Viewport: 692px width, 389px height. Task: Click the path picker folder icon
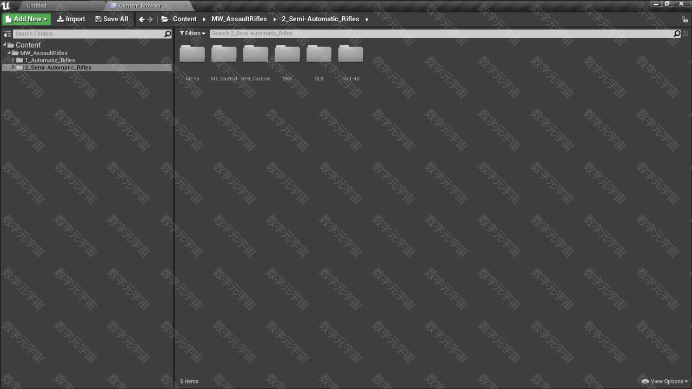coord(165,19)
